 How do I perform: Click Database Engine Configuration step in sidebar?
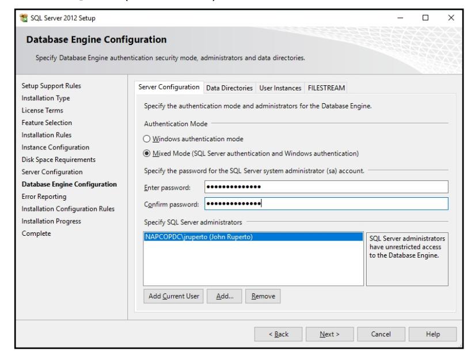pyautogui.click(x=69, y=184)
